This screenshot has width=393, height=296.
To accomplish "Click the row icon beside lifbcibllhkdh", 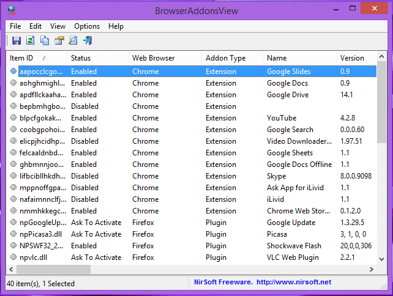I will click(x=13, y=176).
